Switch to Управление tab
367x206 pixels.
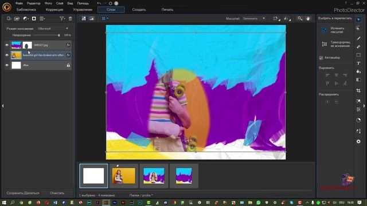(x=83, y=10)
